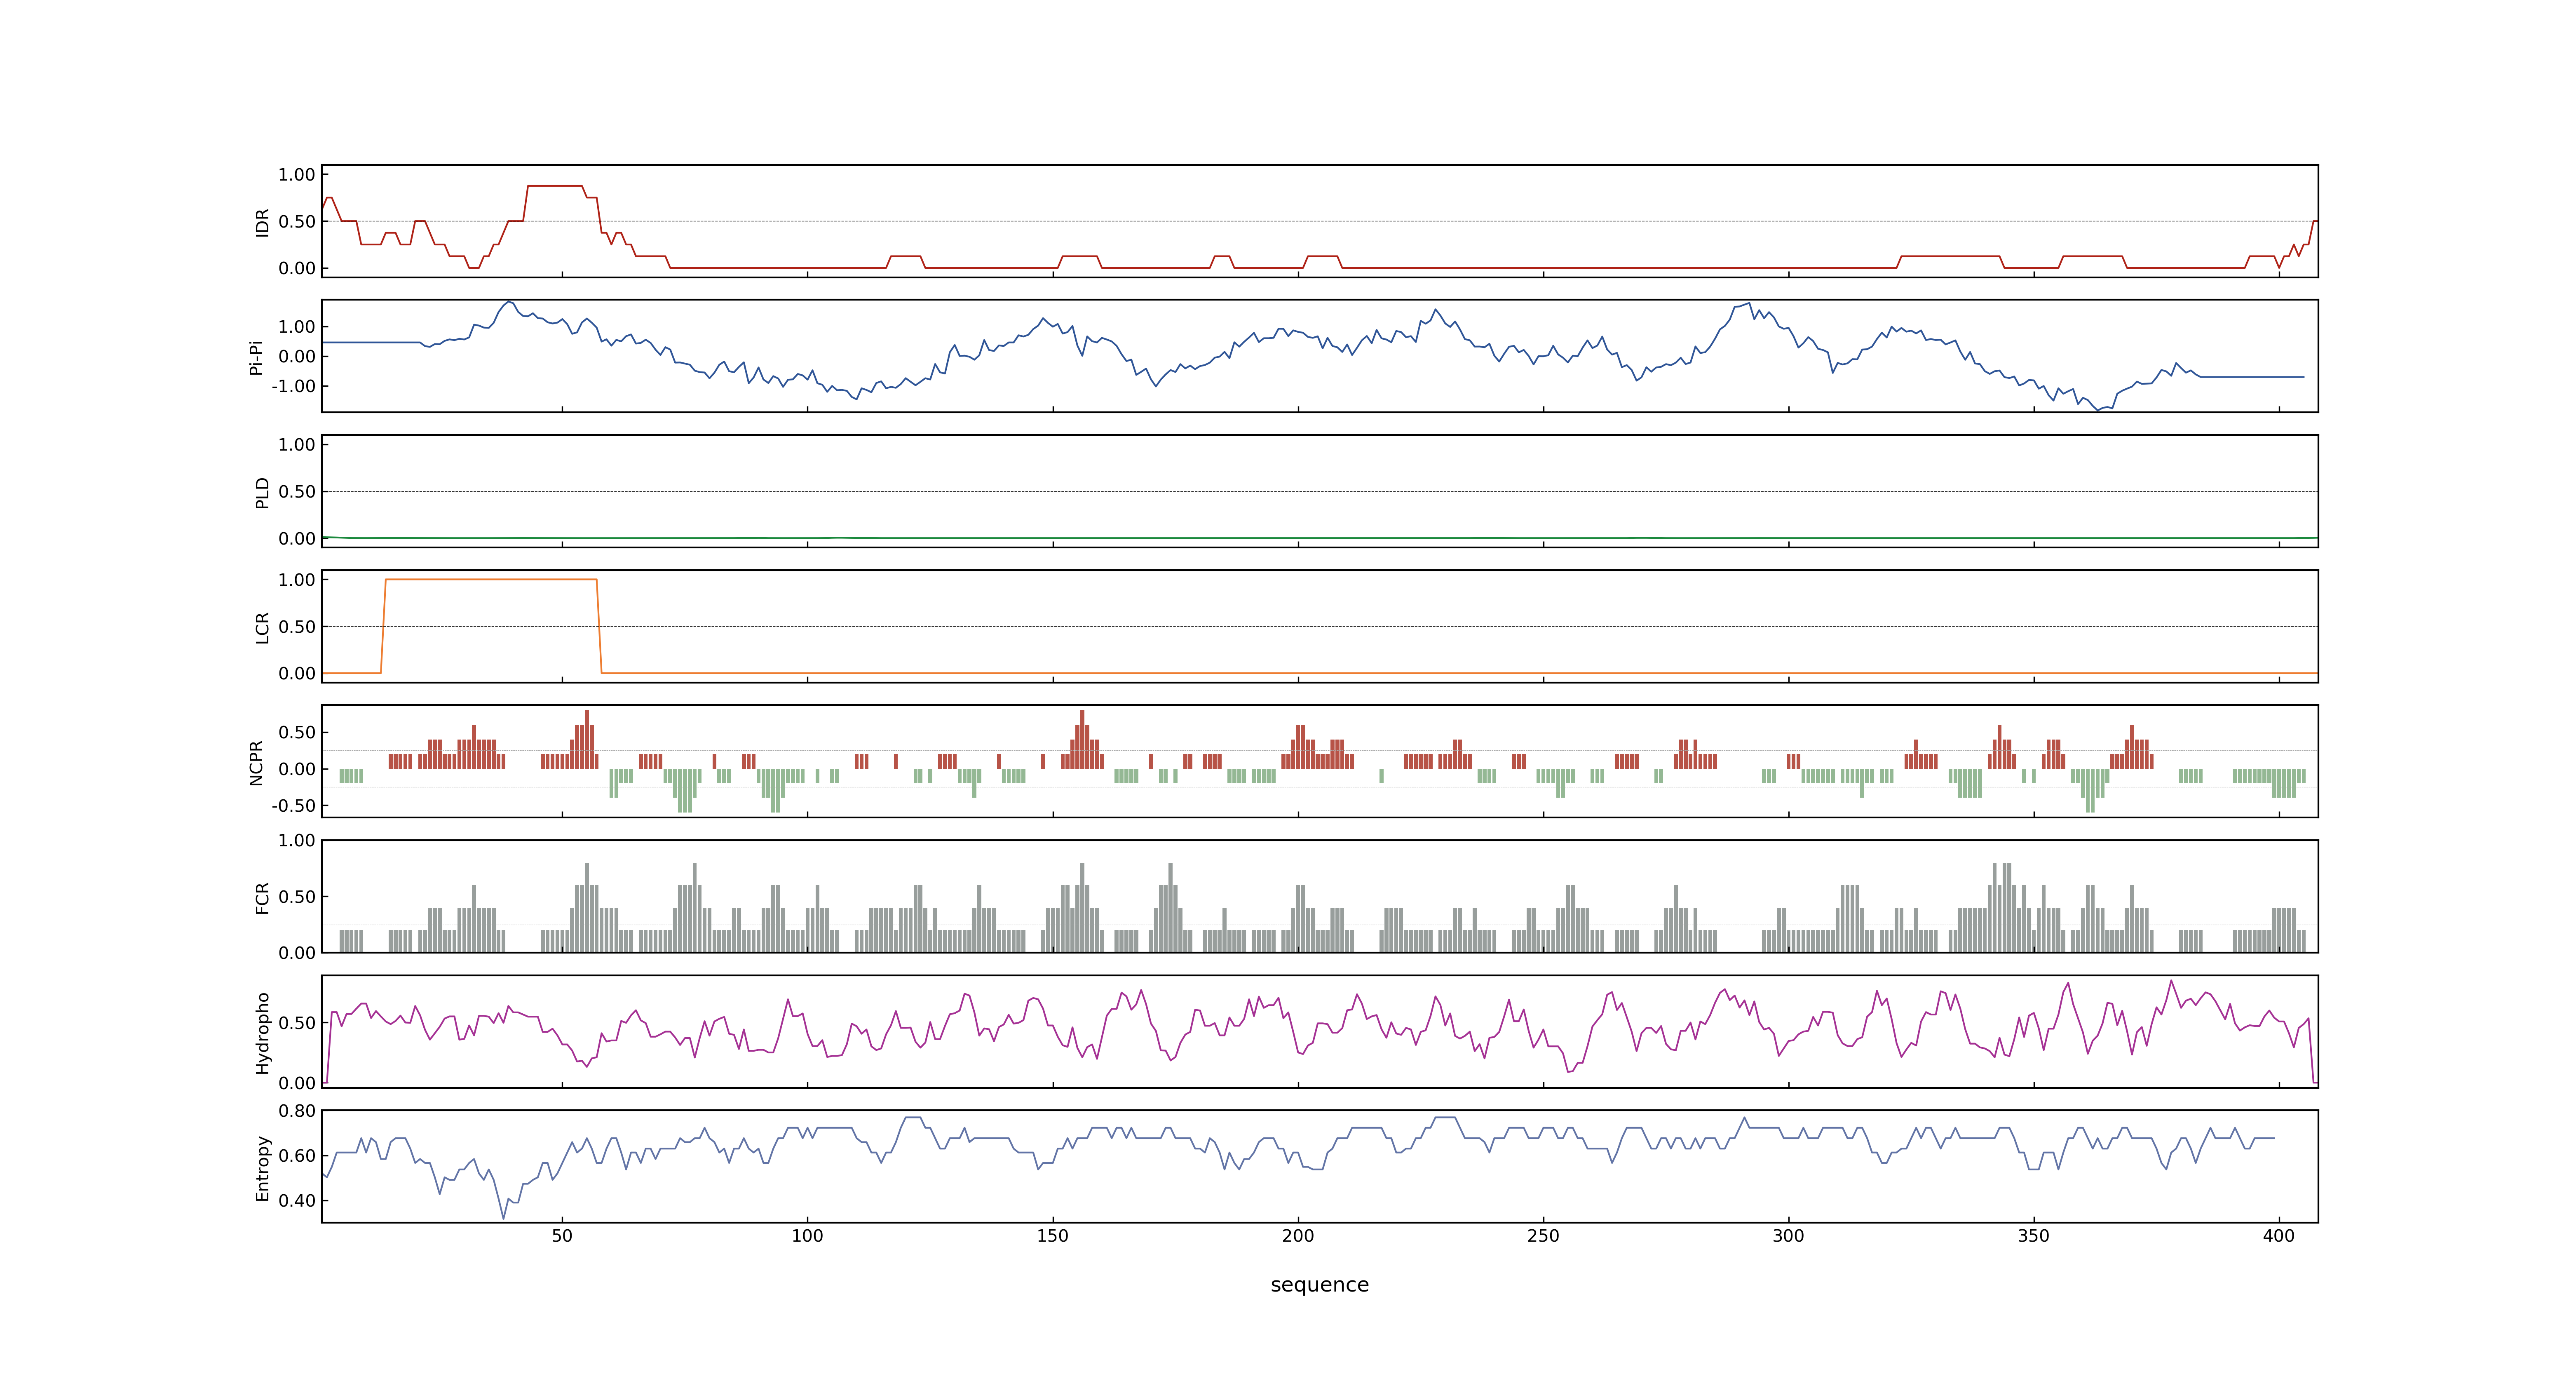The width and height of the screenshot is (2576, 1374).
Task: Click the 1.00 tick of the IDR panel
Action: tap(297, 175)
